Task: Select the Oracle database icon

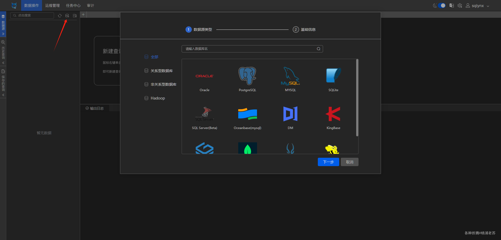Action: click(205, 76)
